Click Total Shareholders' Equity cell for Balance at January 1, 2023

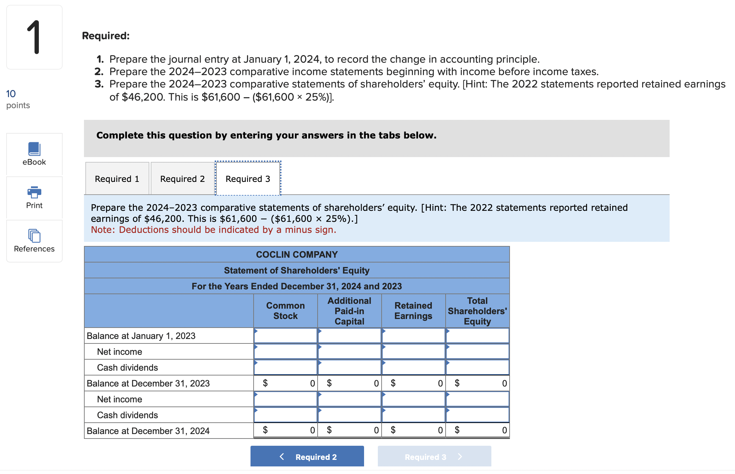pyautogui.click(x=477, y=336)
